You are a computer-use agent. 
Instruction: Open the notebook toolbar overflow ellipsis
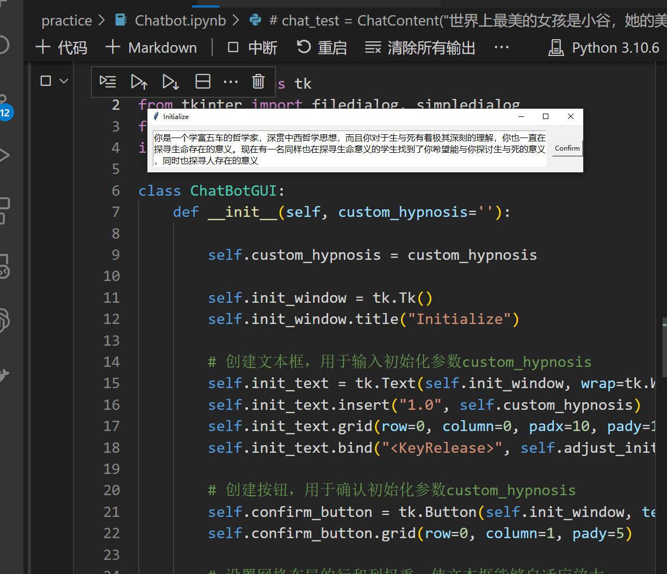501,48
